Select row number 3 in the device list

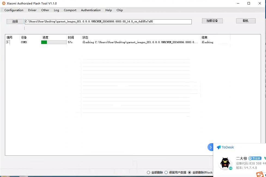(x=8, y=42)
